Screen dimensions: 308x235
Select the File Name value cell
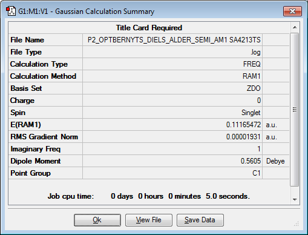(x=172, y=40)
